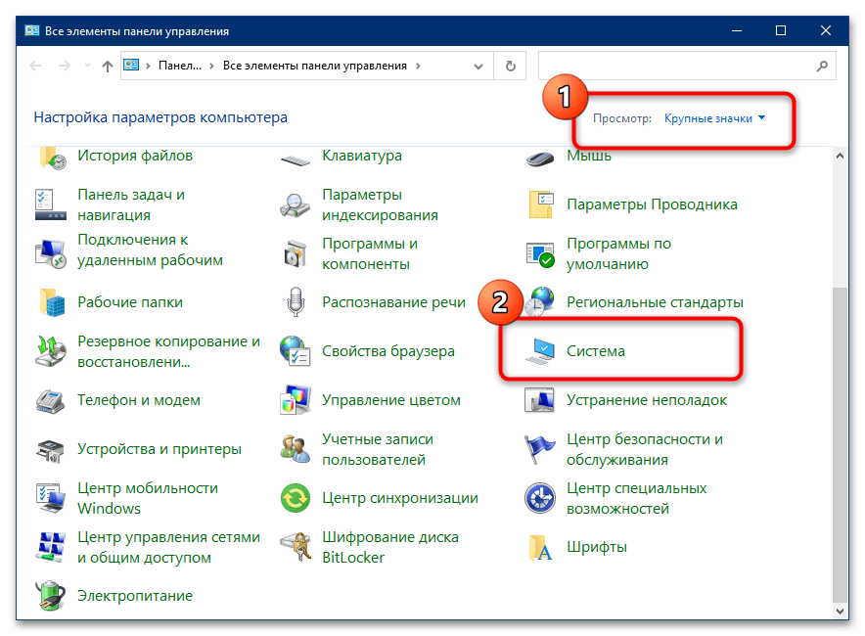Click the control panel search field
Image resolution: width=865 pixels, height=636 pixels.
tap(675, 67)
